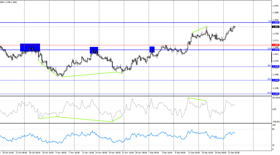Click the latest candlestick at the chart's right edge

click(235, 27)
